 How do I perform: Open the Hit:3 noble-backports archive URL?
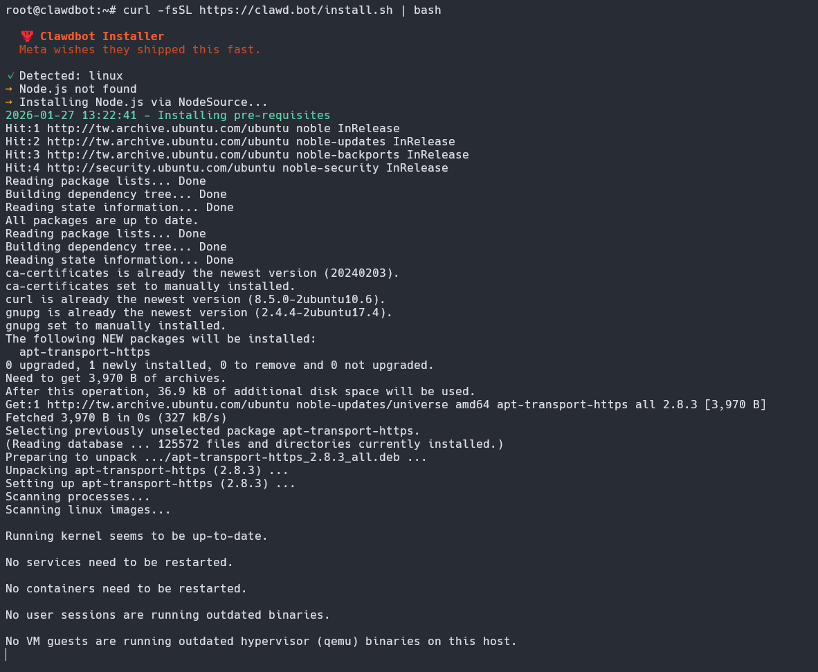click(x=167, y=155)
